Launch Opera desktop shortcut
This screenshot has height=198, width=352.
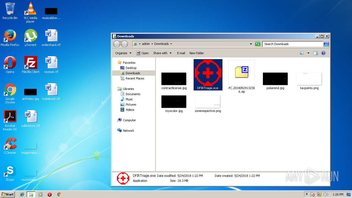click(10, 65)
